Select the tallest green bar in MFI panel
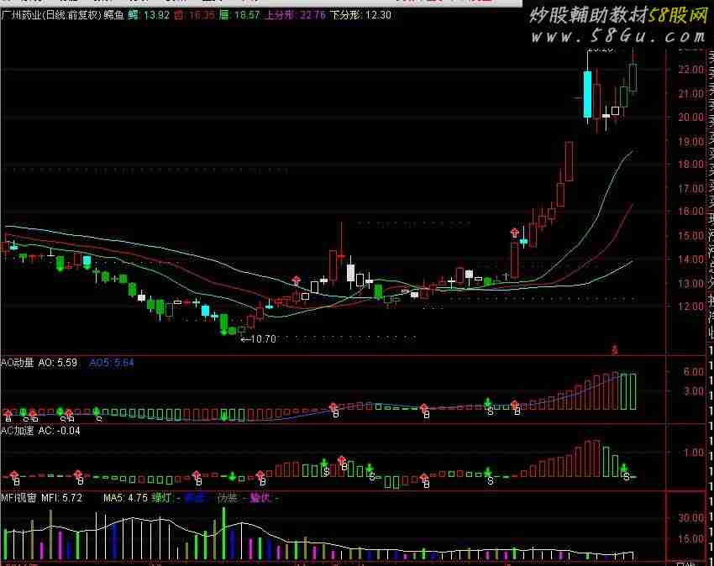 point(223,533)
